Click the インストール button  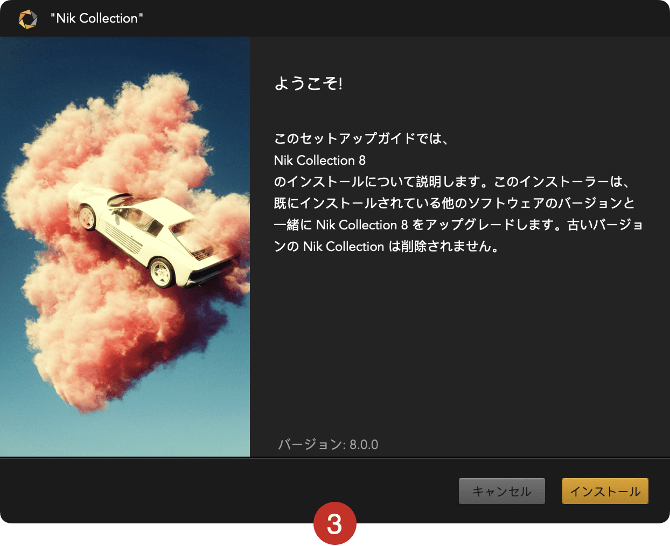(x=605, y=491)
